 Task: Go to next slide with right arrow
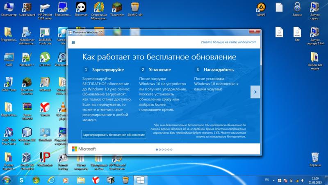[255, 92]
